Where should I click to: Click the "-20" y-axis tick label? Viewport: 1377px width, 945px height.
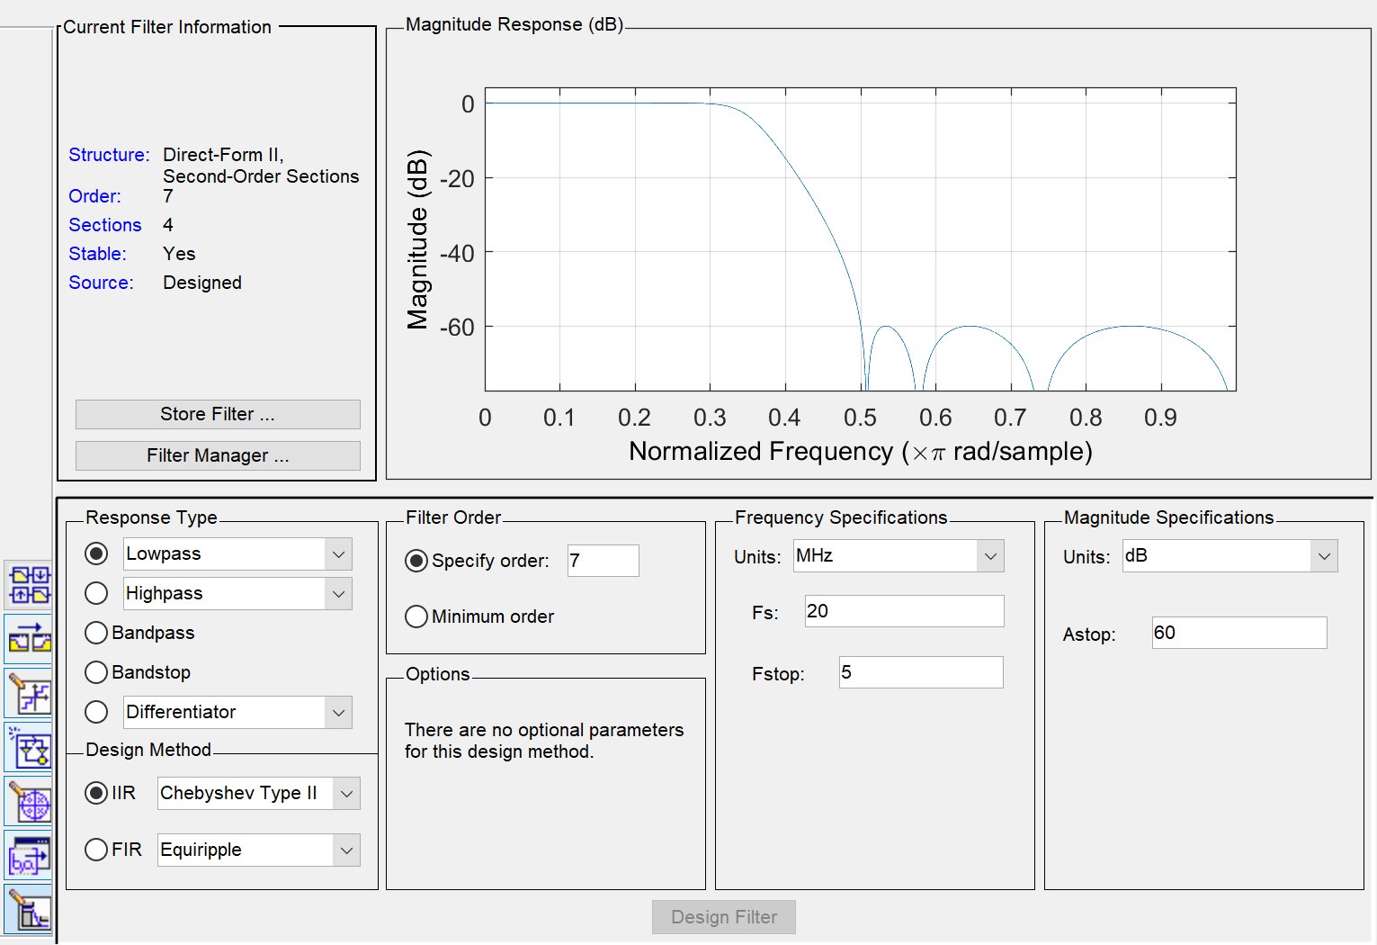pyautogui.click(x=457, y=179)
